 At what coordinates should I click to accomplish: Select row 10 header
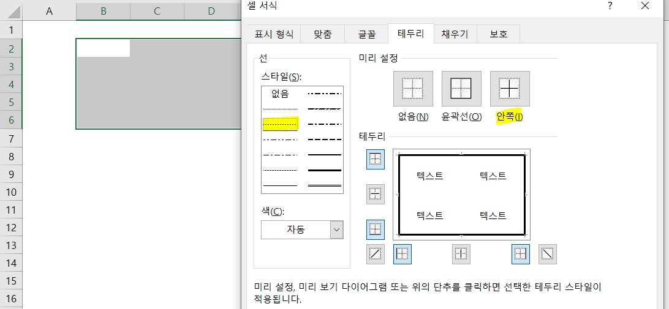pos(11,192)
